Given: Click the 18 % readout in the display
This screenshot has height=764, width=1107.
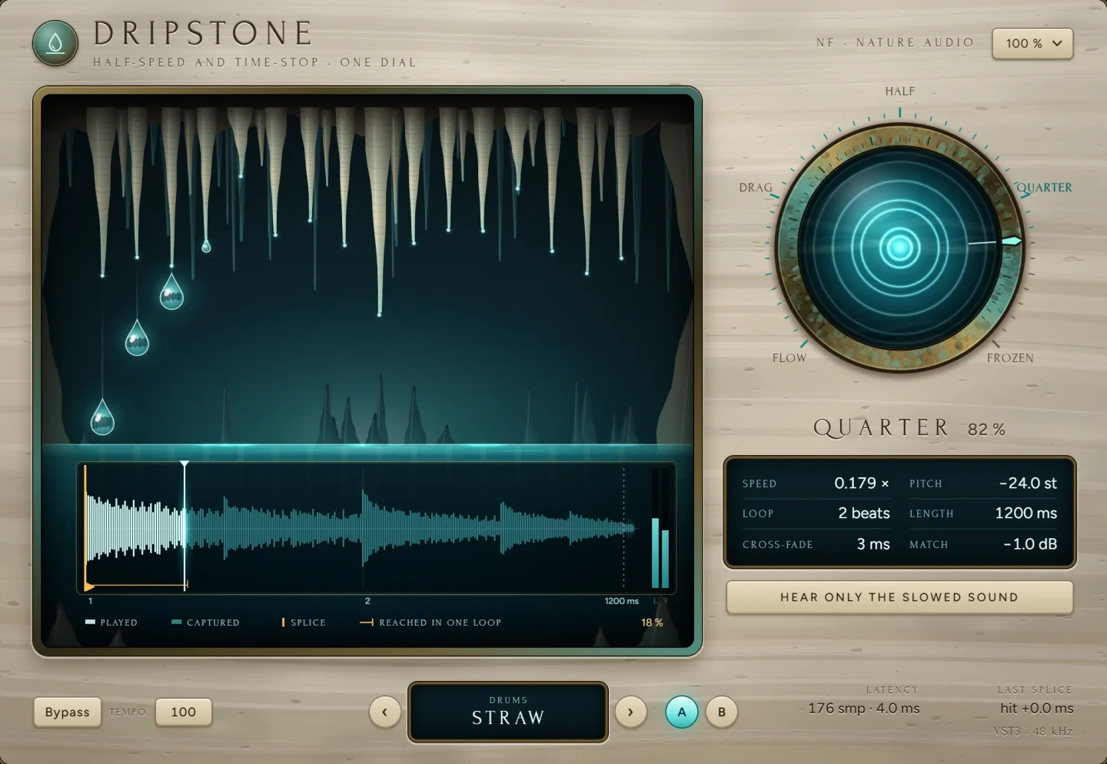Looking at the screenshot, I should (x=652, y=623).
